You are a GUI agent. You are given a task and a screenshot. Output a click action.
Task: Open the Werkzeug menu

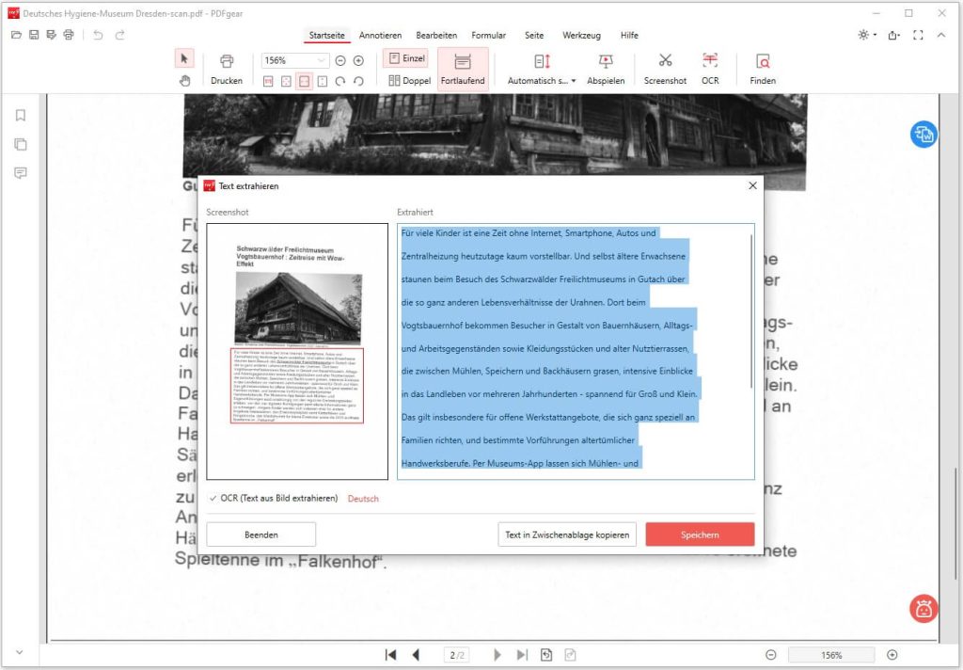[581, 35]
